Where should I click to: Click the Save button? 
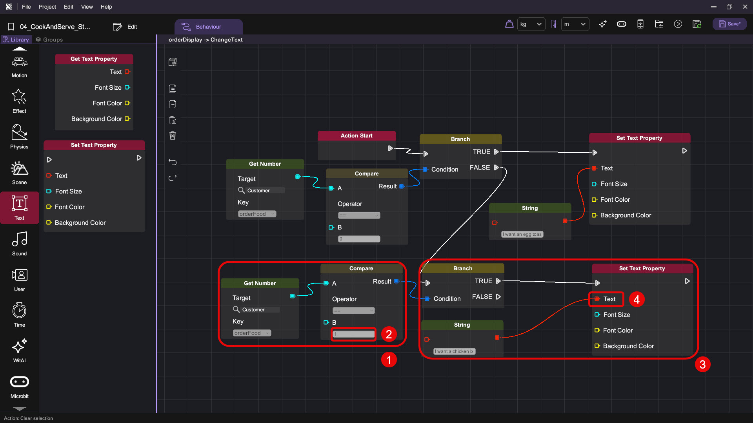coord(729,24)
